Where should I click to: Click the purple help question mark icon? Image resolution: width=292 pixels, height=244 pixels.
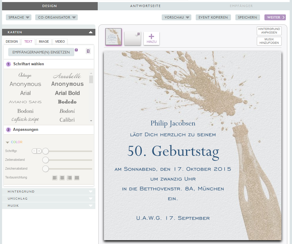[76, 50]
